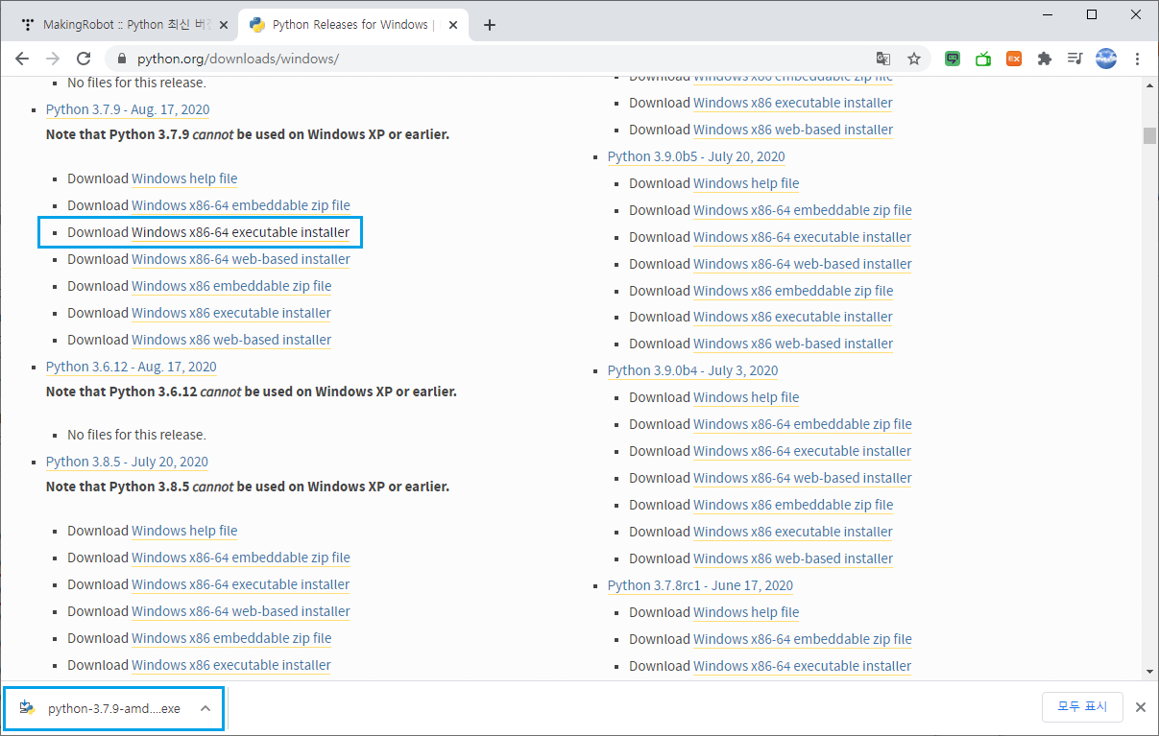Open the Python 3.7.8rc1 - June 17, 2020 link
Viewport: 1159px width, 736px height.
point(700,585)
